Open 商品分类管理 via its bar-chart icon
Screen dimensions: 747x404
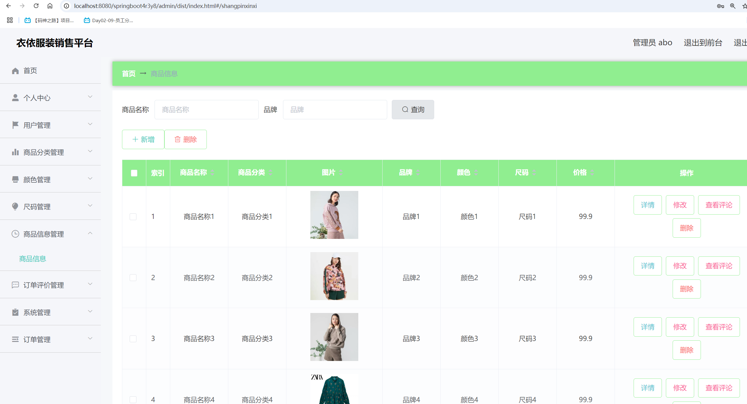(16, 152)
